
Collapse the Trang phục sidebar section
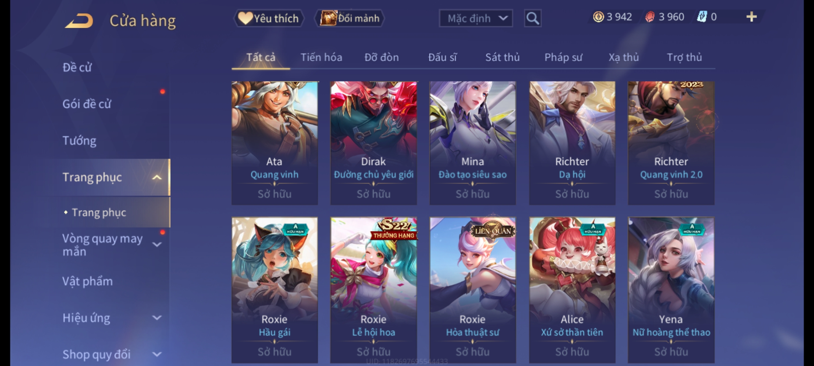point(157,177)
